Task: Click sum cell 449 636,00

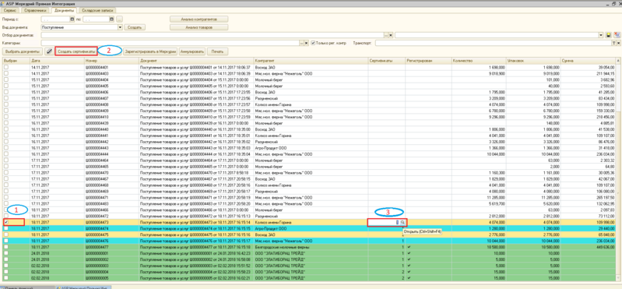Action: [588, 246]
